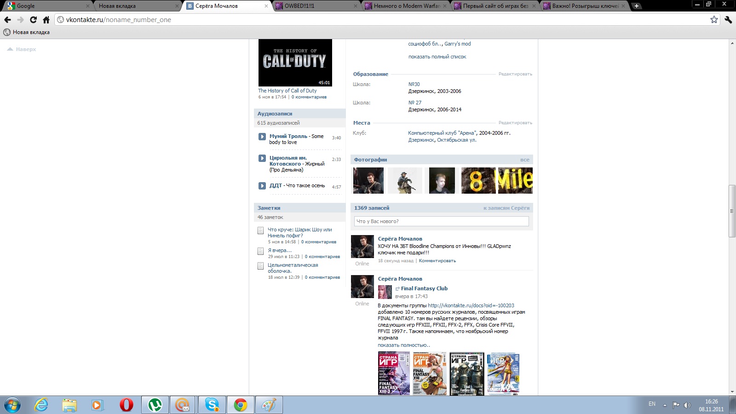Screen dimensions: 736x414
Task: Open the 8 Mile photo thumbnail
Action: coord(497,180)
